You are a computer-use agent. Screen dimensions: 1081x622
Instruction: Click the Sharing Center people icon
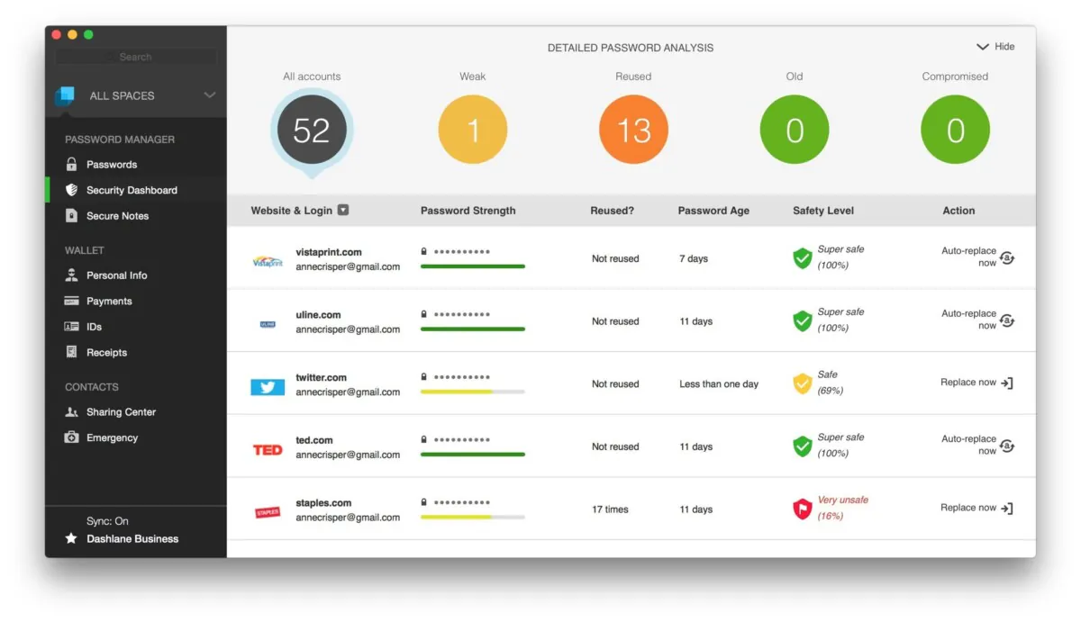point(71,412)
